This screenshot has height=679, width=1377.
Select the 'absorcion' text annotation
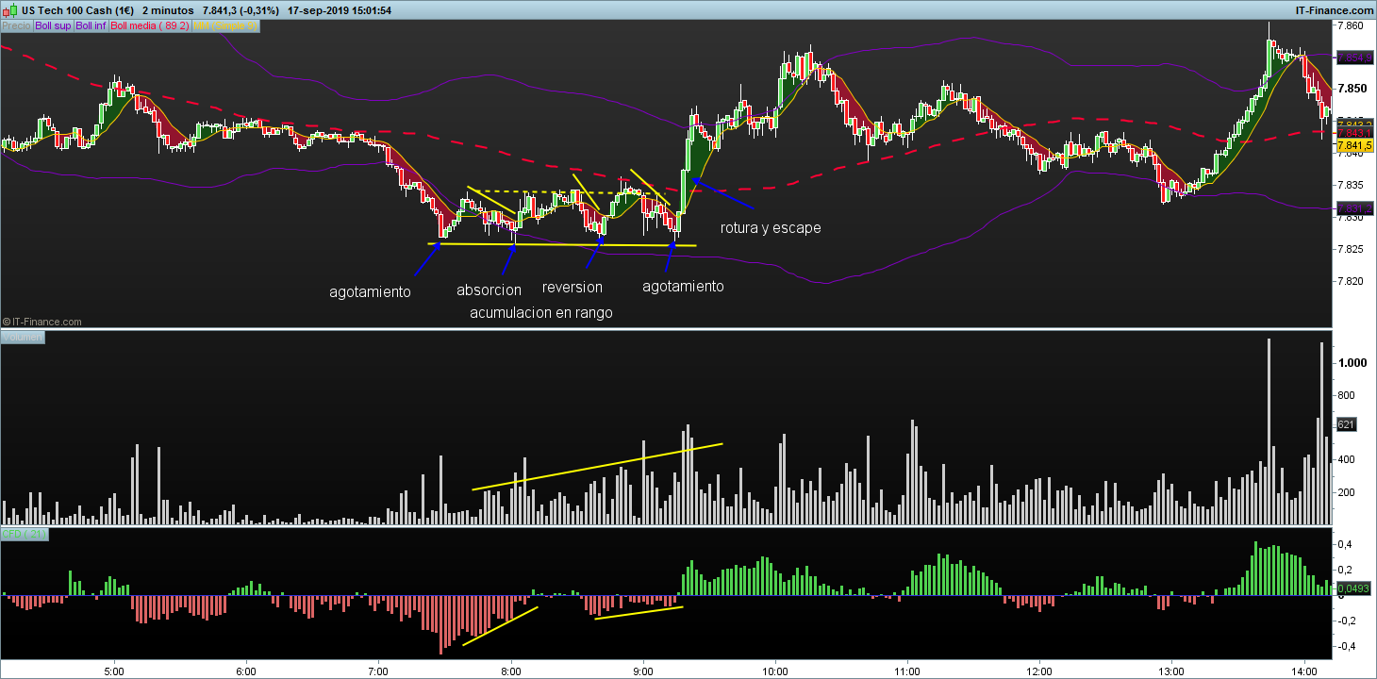(489, 290)
